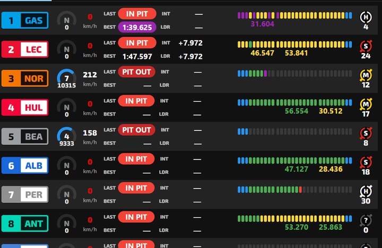382x248 pixels.
Task: Click Leclerc's IN PIT status badge
Action: click(137, 42)
